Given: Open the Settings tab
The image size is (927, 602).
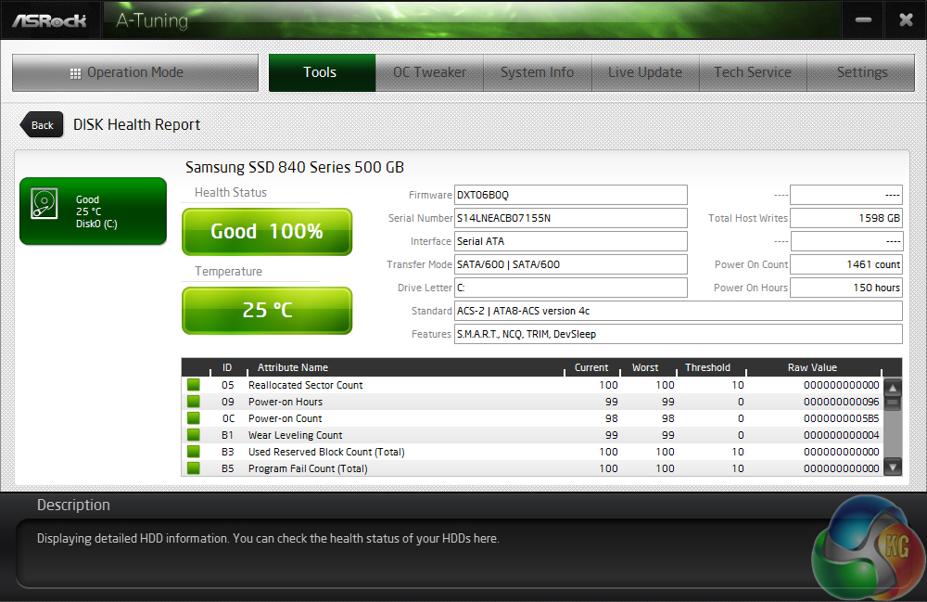Looking at the screenshot, I should click(861, 72).
